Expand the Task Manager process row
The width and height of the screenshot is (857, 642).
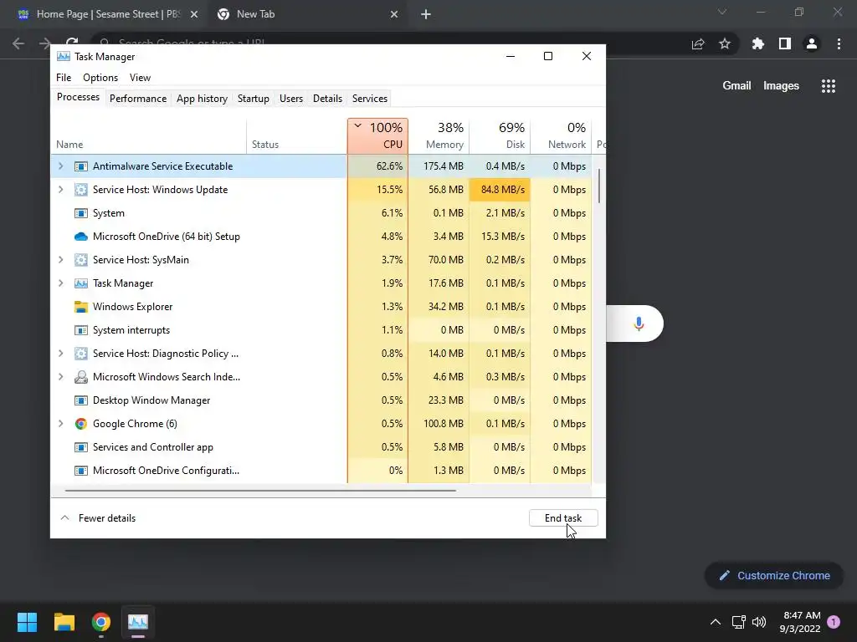point(60,283)
